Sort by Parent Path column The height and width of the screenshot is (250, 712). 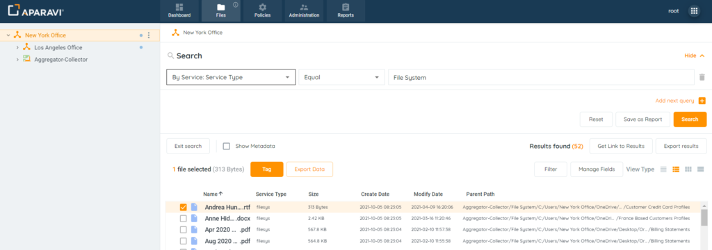point(480,194)
